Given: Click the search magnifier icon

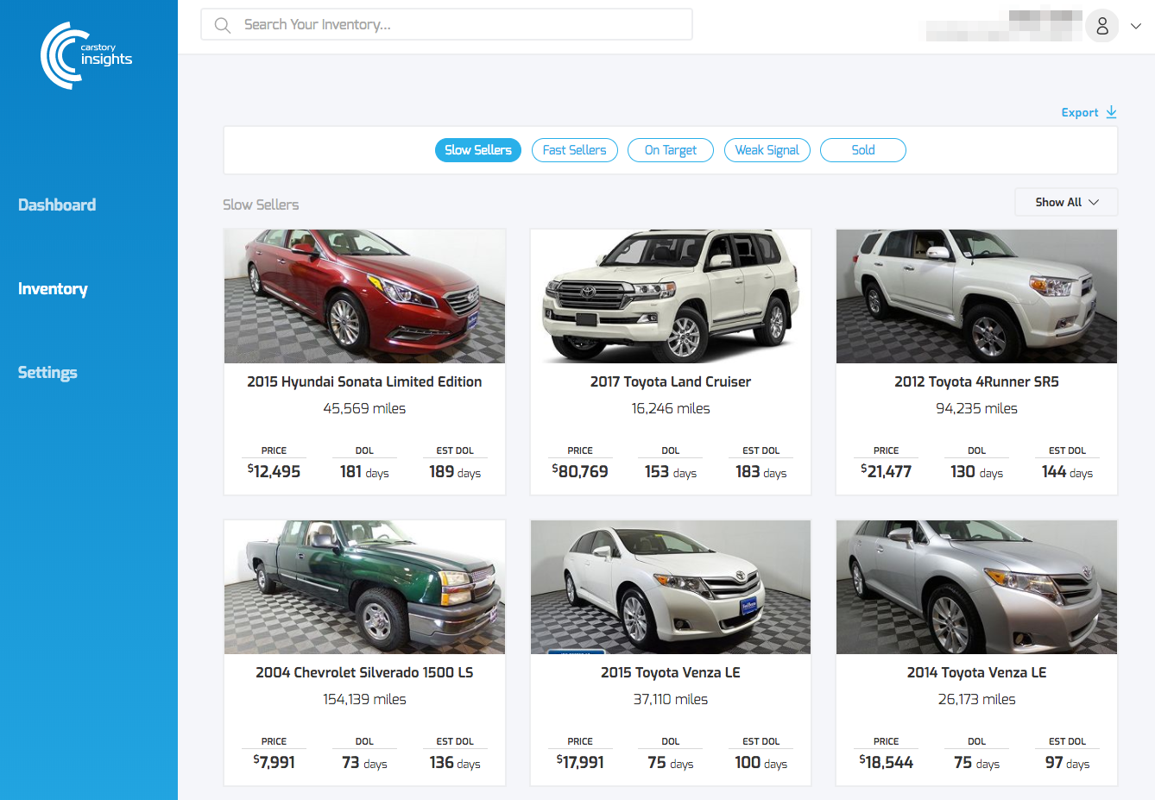Looking at the screenshot, I should coord(223,25).
